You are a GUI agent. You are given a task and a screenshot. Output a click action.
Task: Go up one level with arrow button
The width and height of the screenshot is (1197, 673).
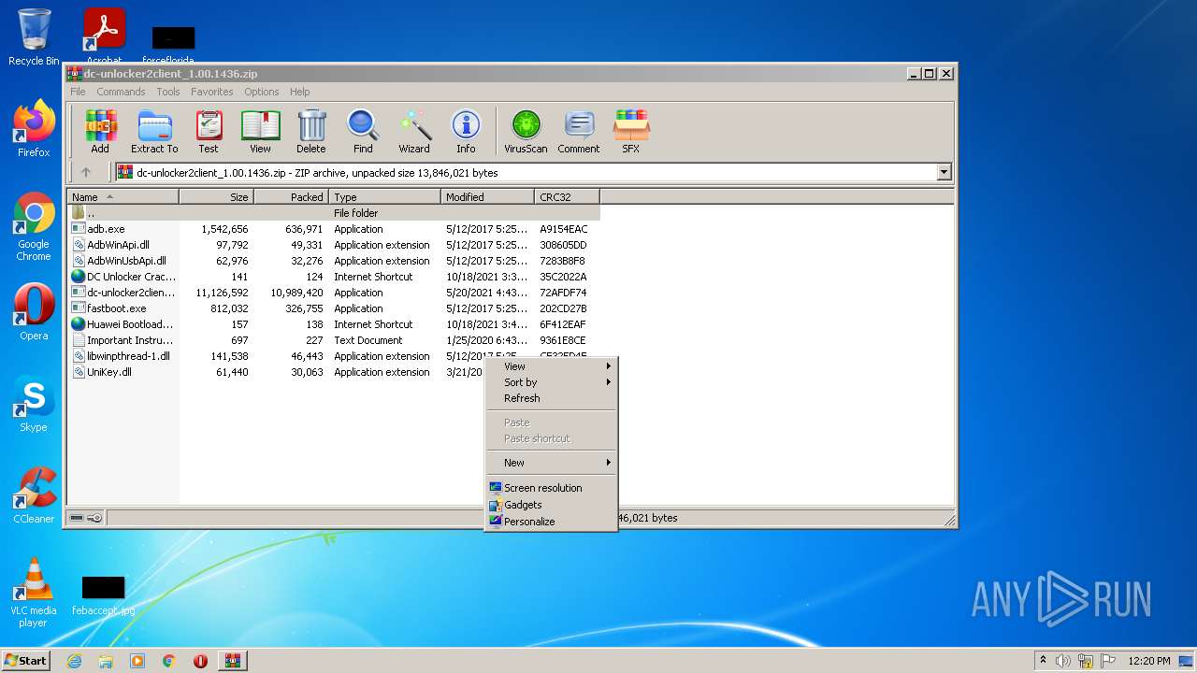86,172
